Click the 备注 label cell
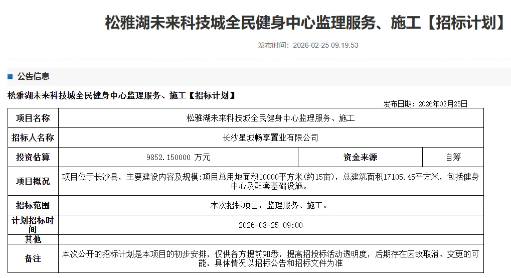Viewport: 511px width, 278px height. tap(33, 258)
